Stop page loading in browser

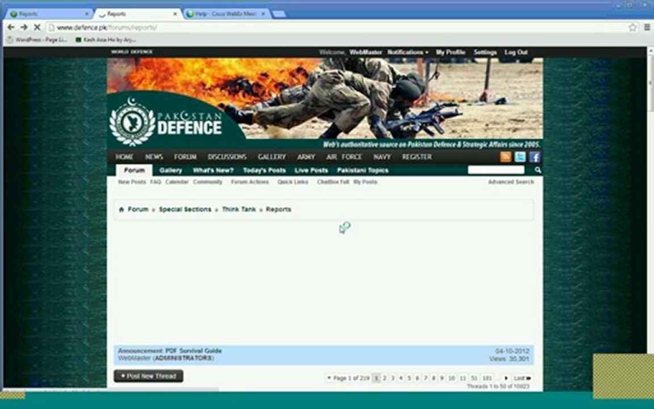click(37, 27)
